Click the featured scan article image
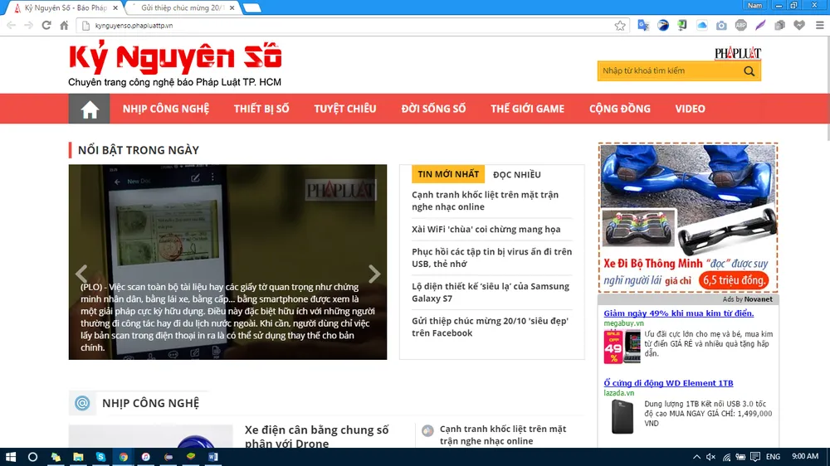This screenshot has width=830, height=466. click(227, 262)
